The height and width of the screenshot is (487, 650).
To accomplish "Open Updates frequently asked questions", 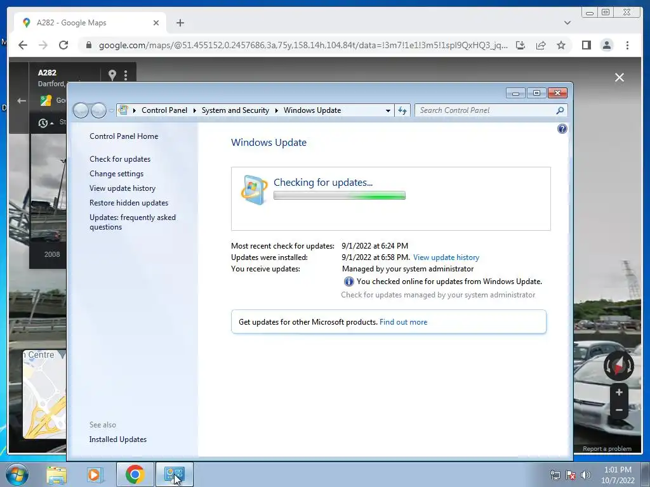I will [132, 222].
